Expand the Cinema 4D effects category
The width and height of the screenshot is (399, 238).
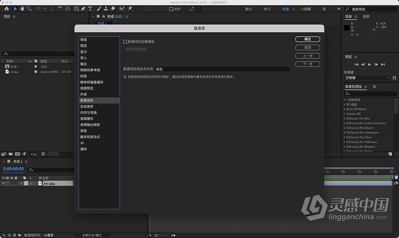click(344, 114)
